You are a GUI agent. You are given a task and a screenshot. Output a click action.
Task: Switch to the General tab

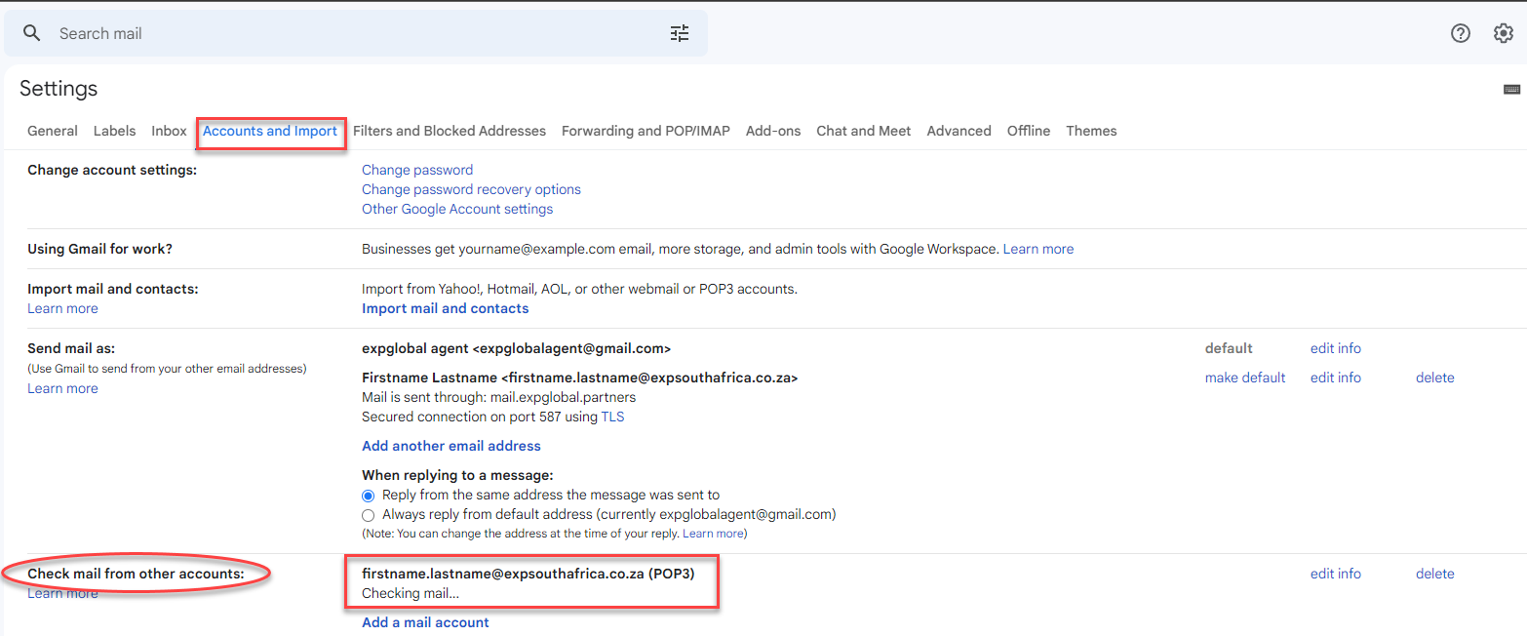pyautogui.click(x=53, y=131)
